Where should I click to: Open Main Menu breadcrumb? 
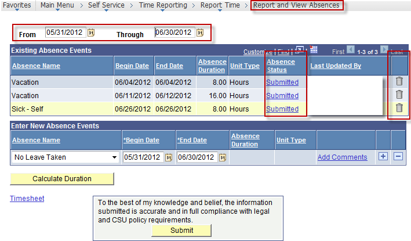point(57,5)
